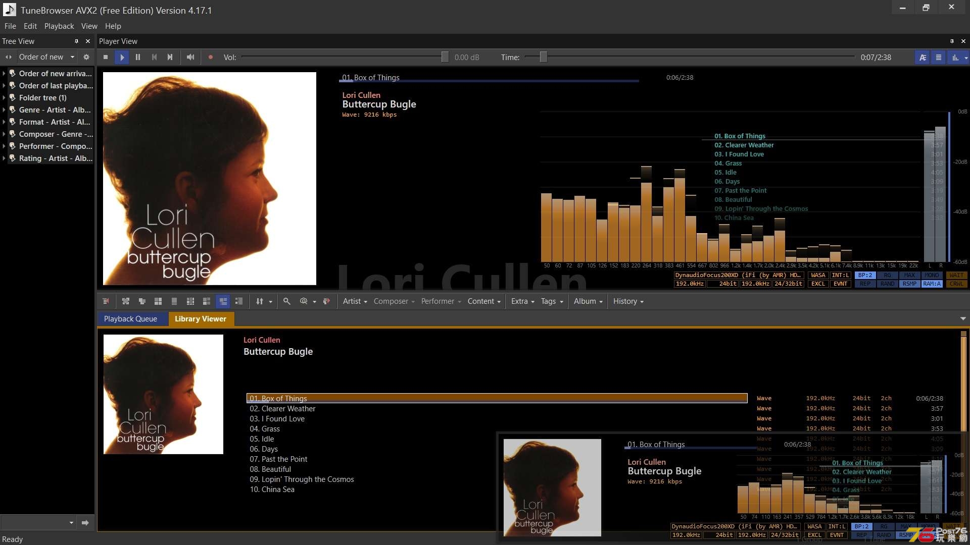Toggle the RAM:A indicator
Screen dimensions: 970x545
[932, 284]
